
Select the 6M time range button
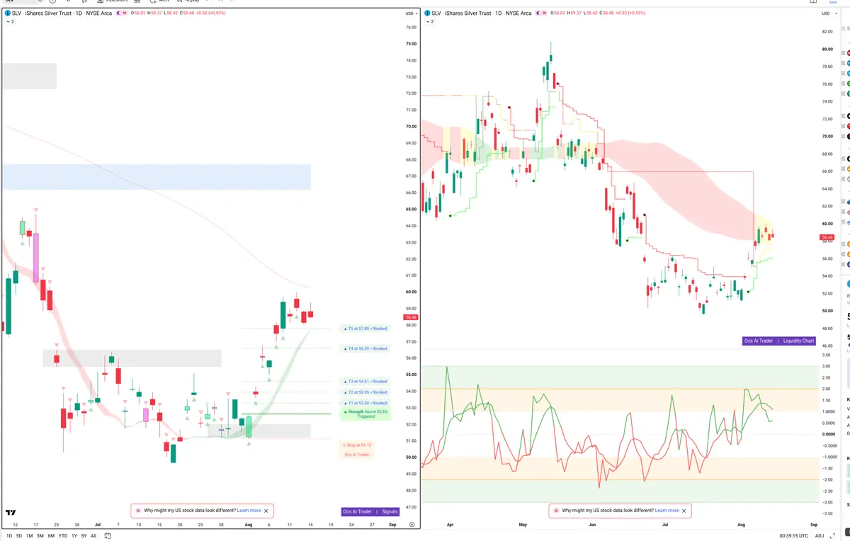point(51,535)
